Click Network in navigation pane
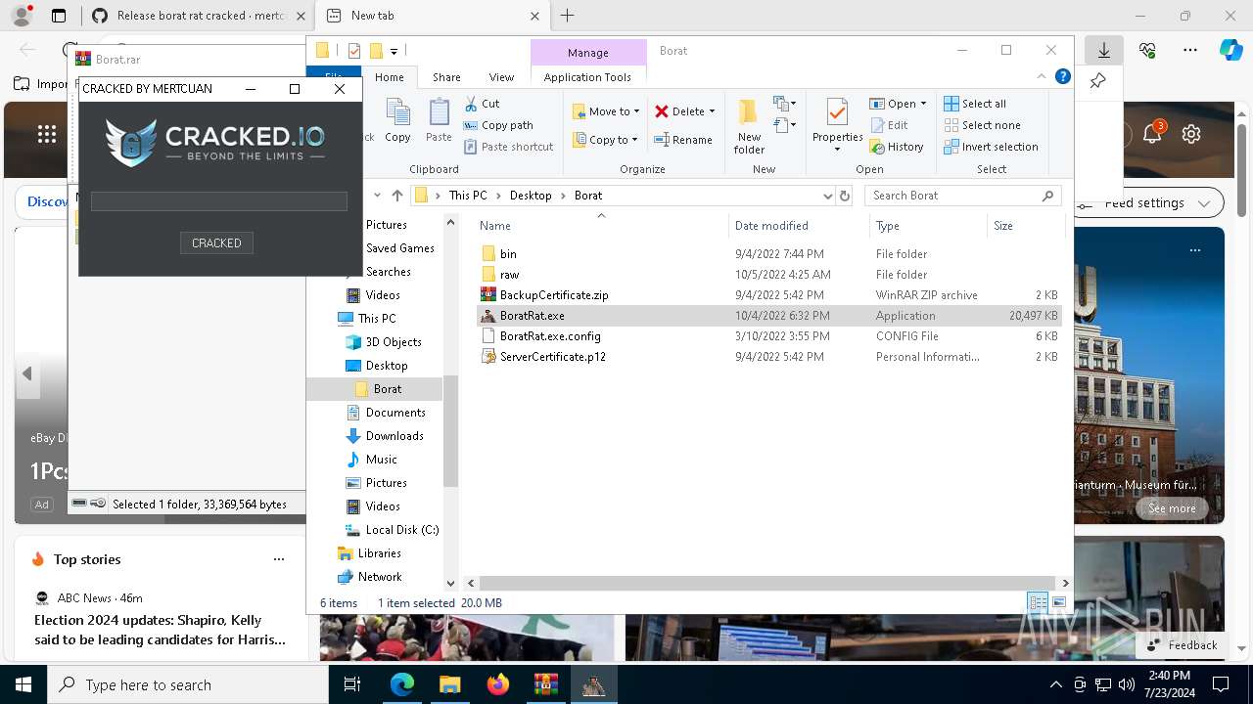Viewport: 1253px width, 704px height. tap(380, 577)
